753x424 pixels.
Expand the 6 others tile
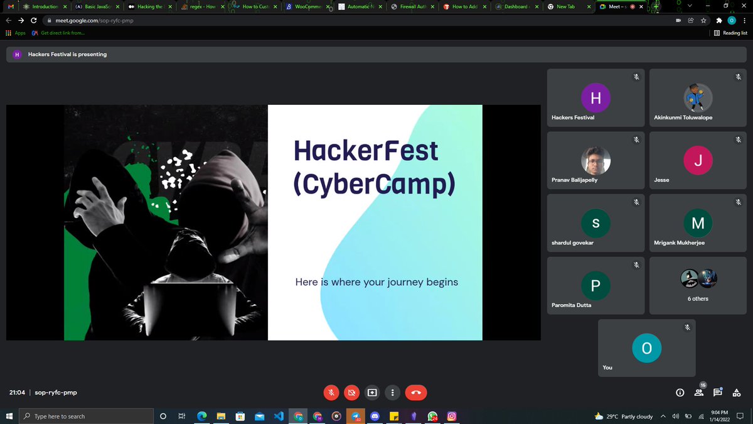698,285
